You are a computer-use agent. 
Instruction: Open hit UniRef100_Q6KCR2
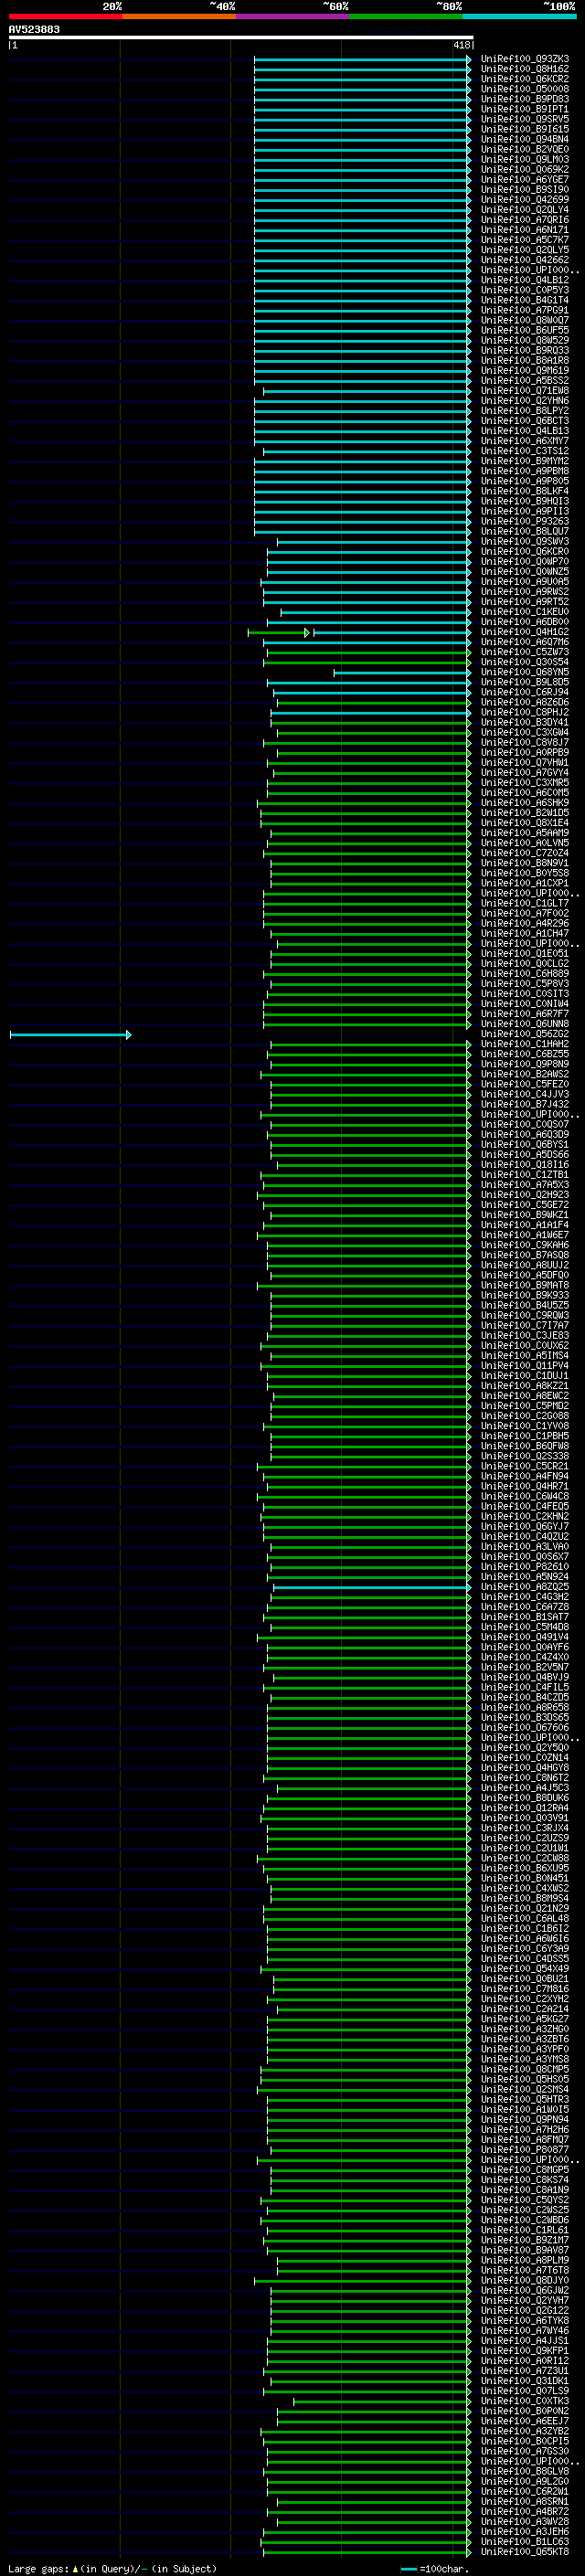(x=525, y=79)
